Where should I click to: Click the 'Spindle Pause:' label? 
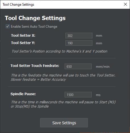(23, 94)
